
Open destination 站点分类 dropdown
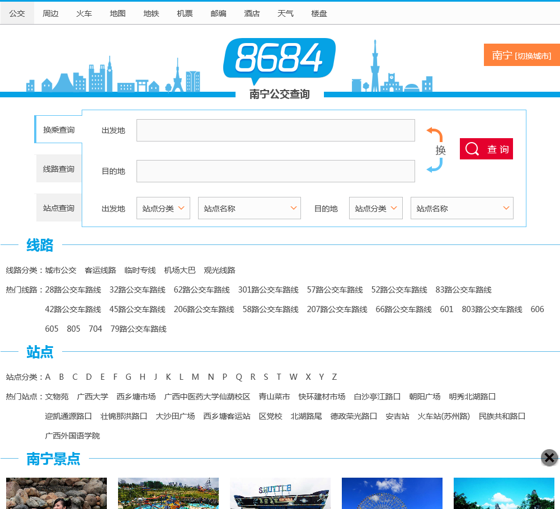[376, 208]
